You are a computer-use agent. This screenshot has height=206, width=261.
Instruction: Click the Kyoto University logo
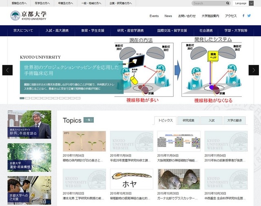pyautogui.click(x=29, y=16)
